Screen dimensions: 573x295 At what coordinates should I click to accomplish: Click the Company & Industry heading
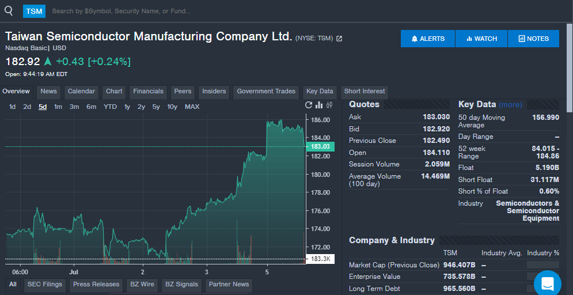click(x=392, y=240)
